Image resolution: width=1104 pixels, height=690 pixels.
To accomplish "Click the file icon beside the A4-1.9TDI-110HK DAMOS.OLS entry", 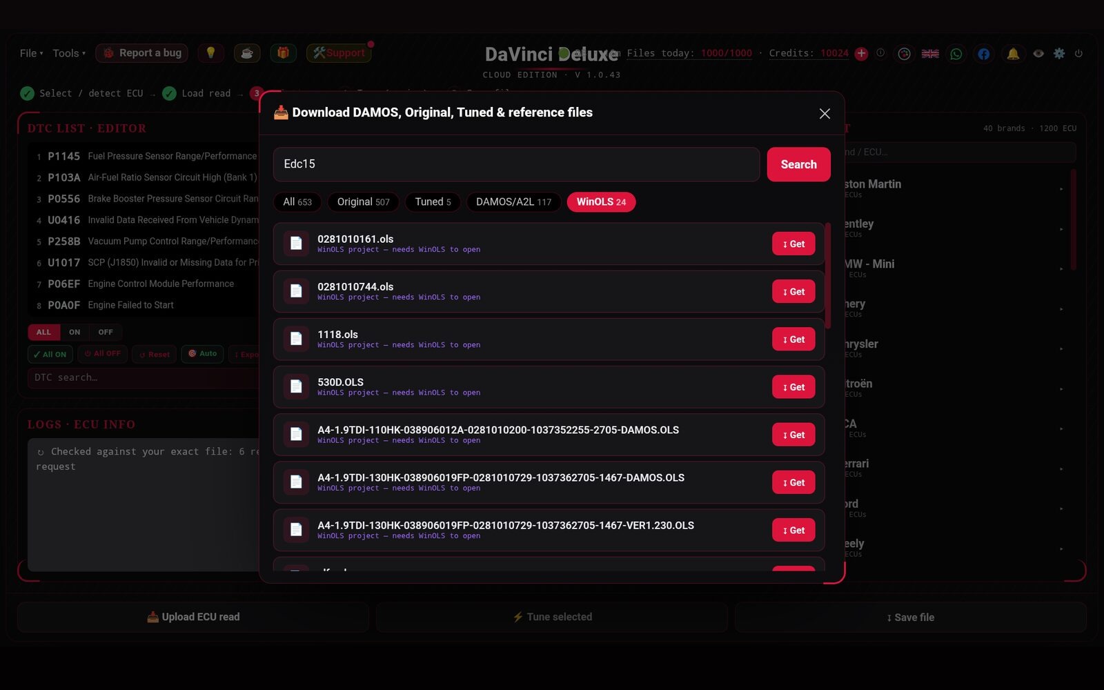I will tap(296, 435).
